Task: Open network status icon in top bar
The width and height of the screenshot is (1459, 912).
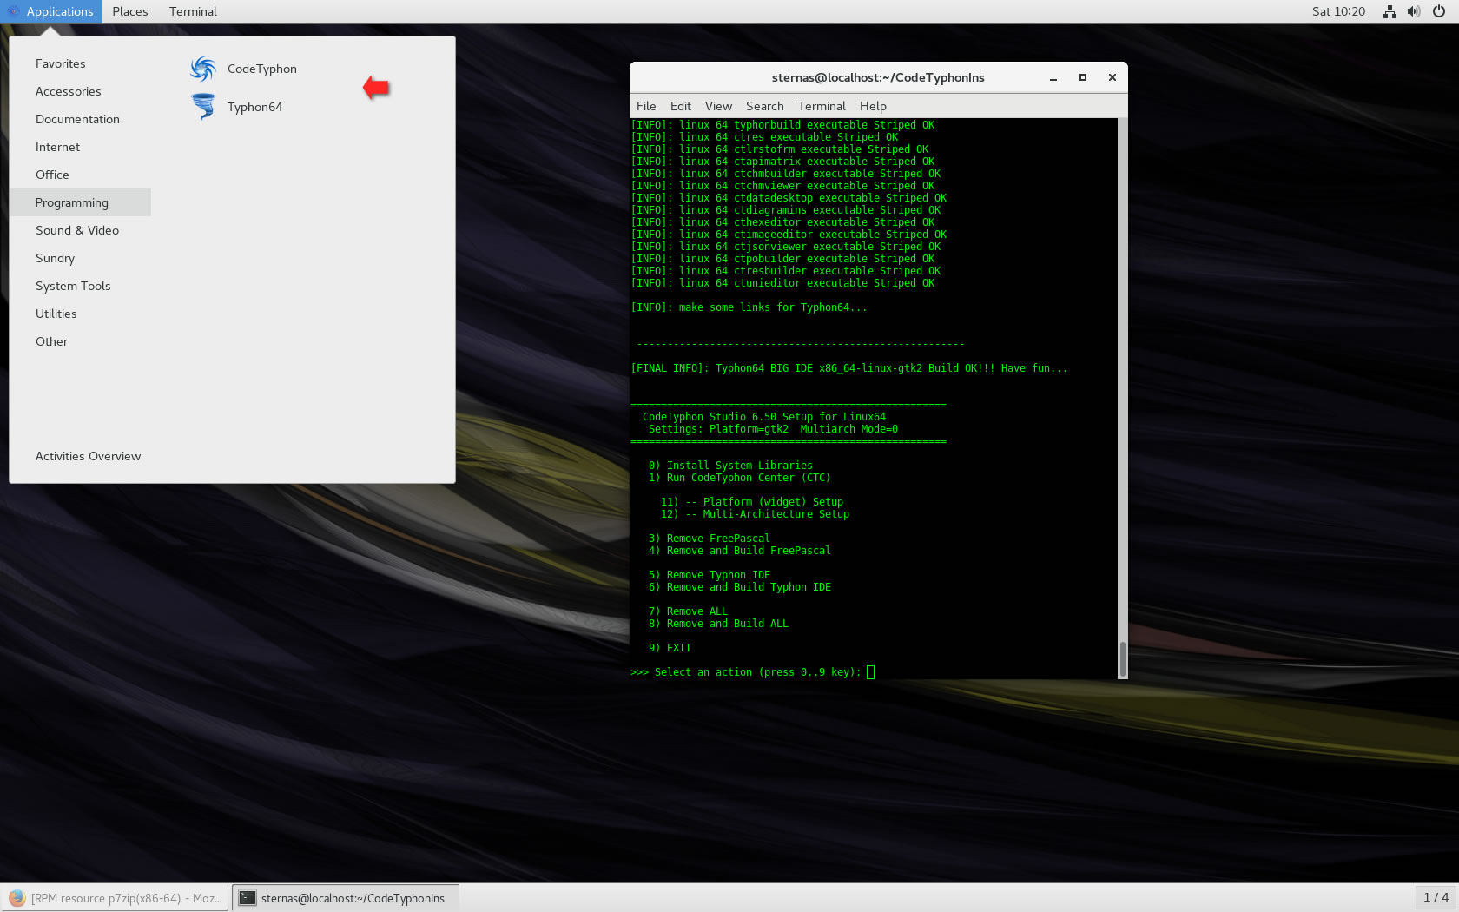Action: (1390, 11)
